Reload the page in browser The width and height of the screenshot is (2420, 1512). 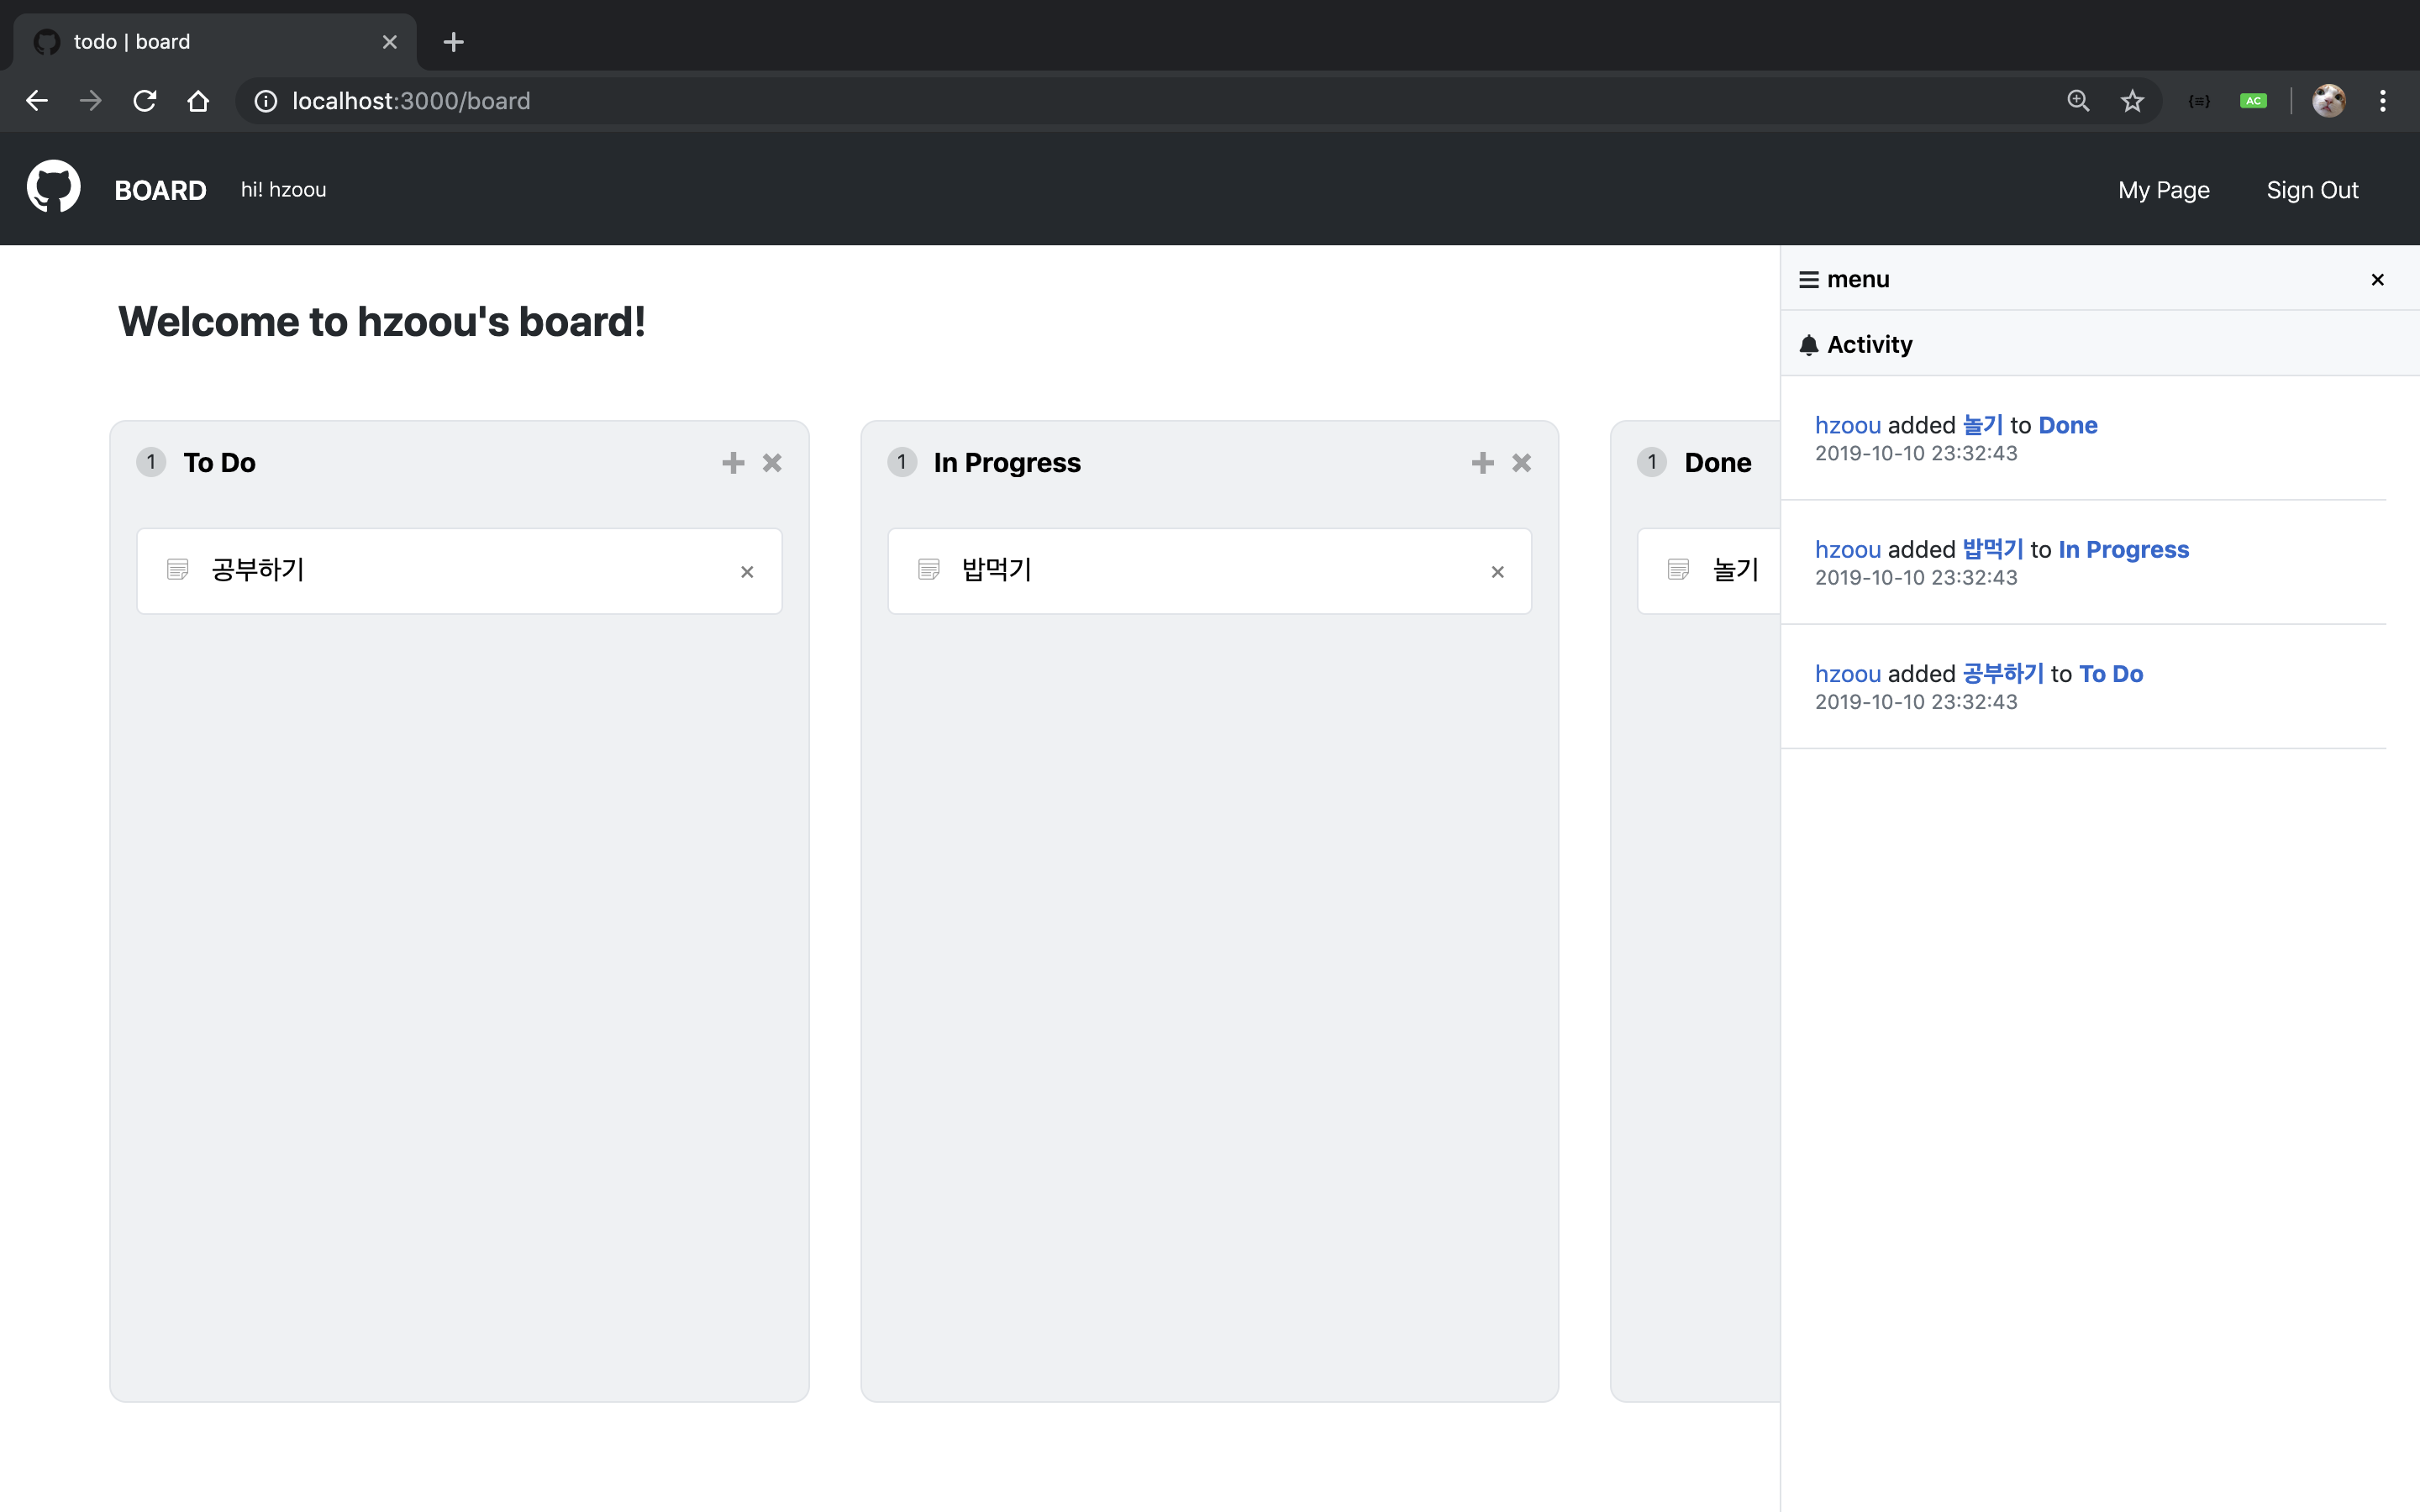tap(145, 101)
